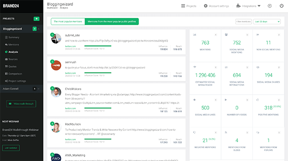Click the Join webinar button
This screenshot has width=288, height=161.
click(11, 148)
